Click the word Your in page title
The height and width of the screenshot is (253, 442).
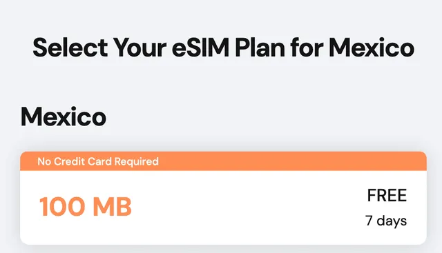(x=140, y=48)
